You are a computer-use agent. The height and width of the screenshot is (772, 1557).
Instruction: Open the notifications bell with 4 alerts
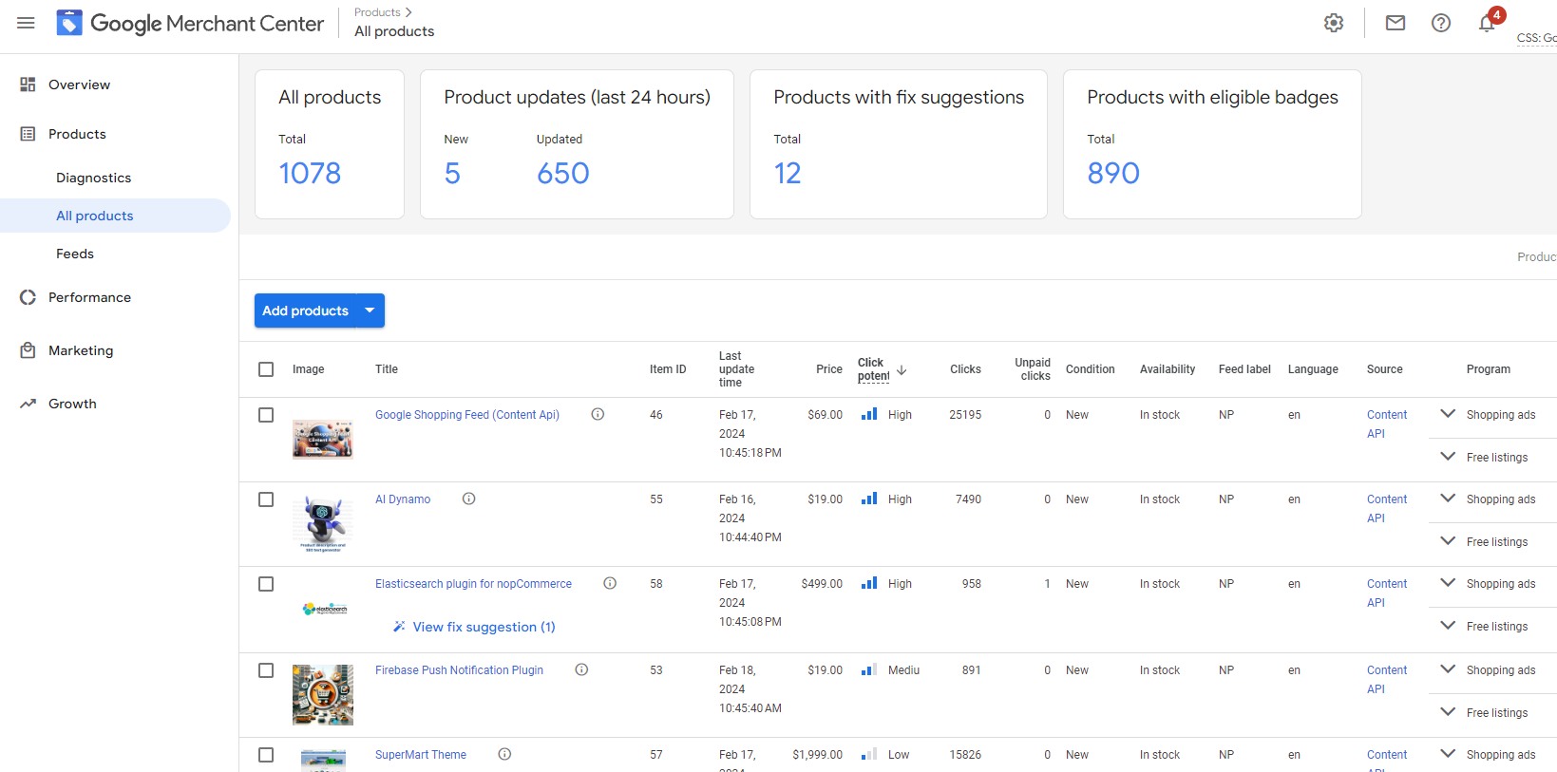click(x=1488, y=23)
